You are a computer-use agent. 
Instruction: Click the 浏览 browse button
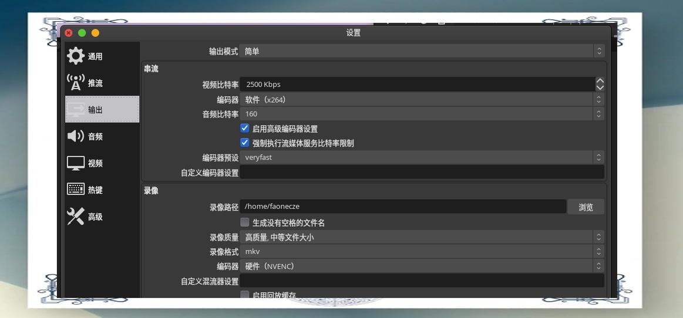[586, 207]
